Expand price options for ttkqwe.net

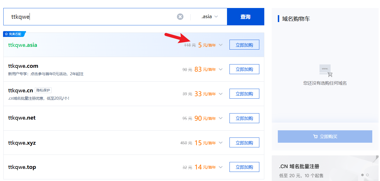coord(220,118)
